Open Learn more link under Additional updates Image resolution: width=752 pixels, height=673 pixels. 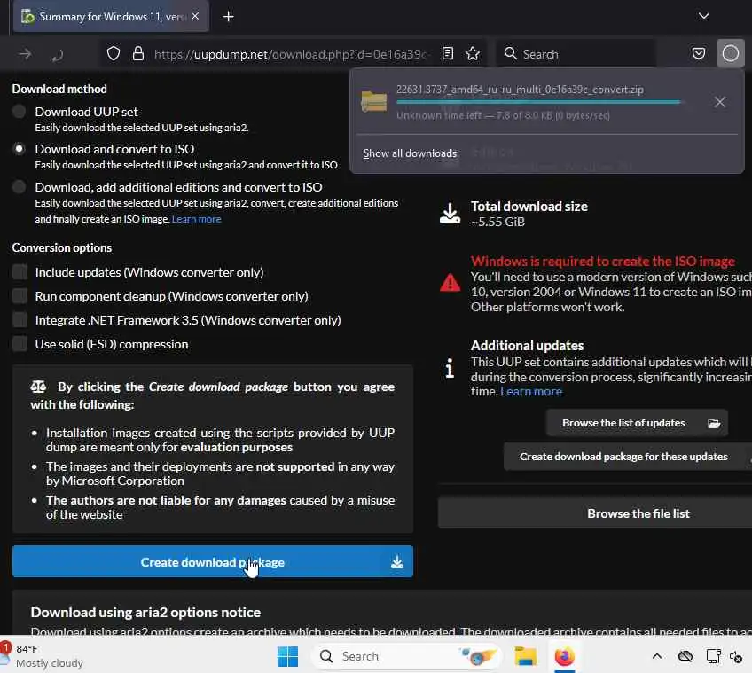531,391
